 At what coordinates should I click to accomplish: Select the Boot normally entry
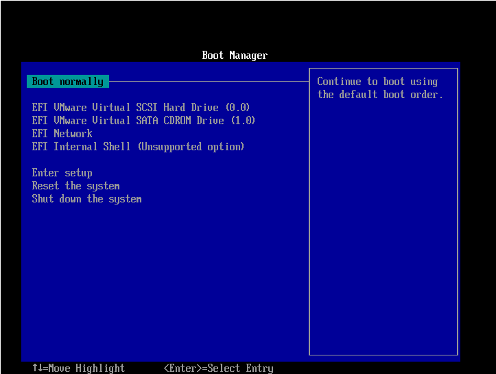pyautogui.click(x=68, y=82)
